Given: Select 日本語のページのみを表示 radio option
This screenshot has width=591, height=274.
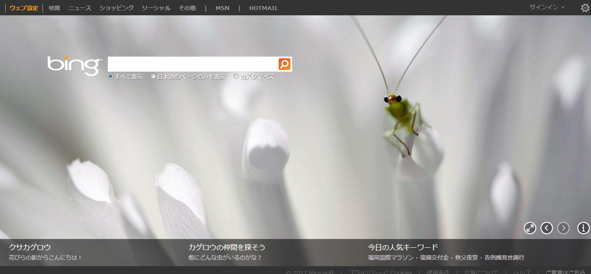Looking at the screenshot, I should [x=153, y=77].
